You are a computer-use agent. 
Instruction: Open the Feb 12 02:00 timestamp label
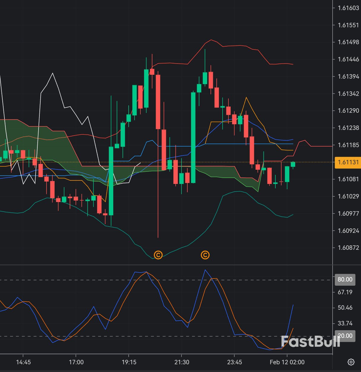[287, 362]
